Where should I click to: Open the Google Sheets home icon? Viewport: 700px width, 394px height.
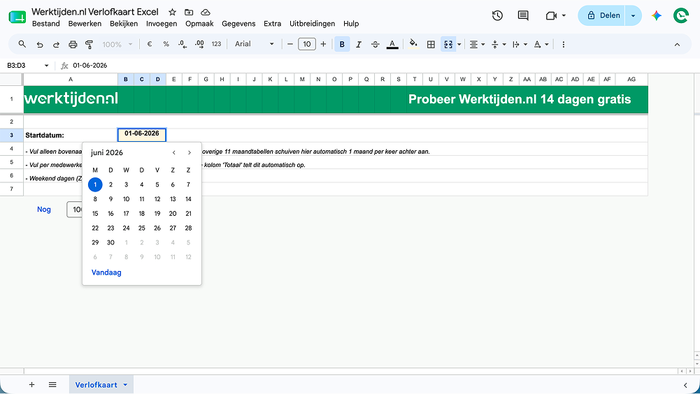click(17, 17)
